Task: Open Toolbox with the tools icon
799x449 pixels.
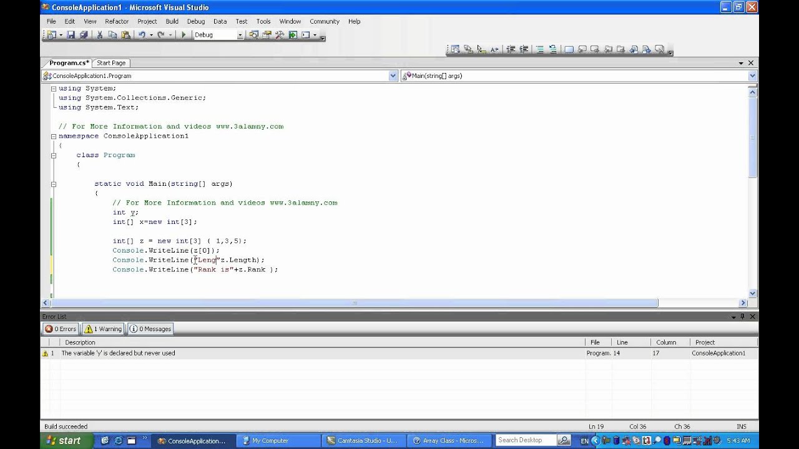Action: pos(279,35)
